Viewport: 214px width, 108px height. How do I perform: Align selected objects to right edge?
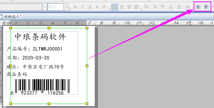pyautogui.click(x=155, y=7)
